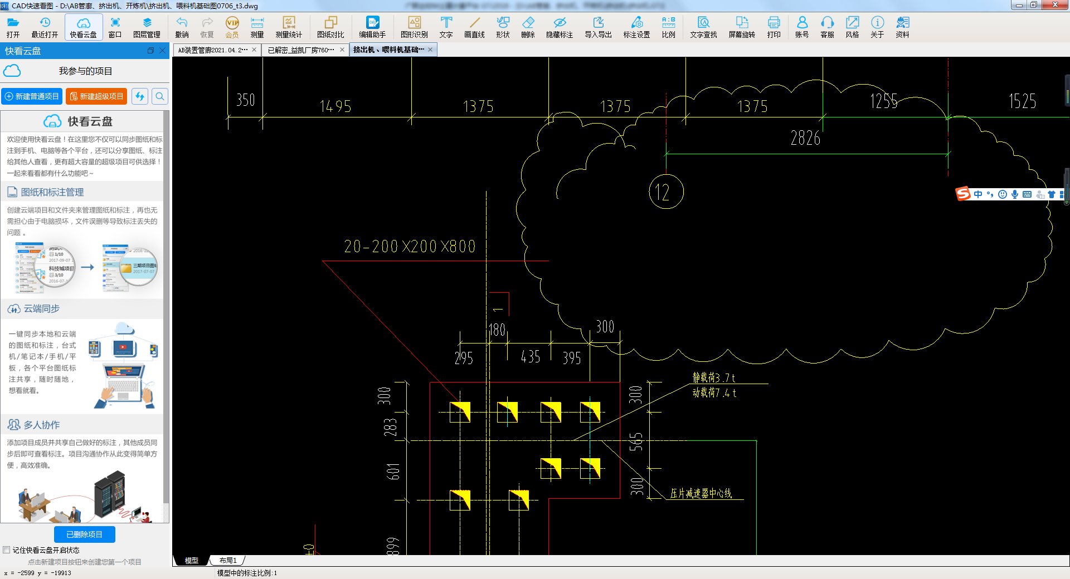This screenshot has width=1070, height=579.
Task: Select the draw line tool (画直线)
Action: pos(474,27)
